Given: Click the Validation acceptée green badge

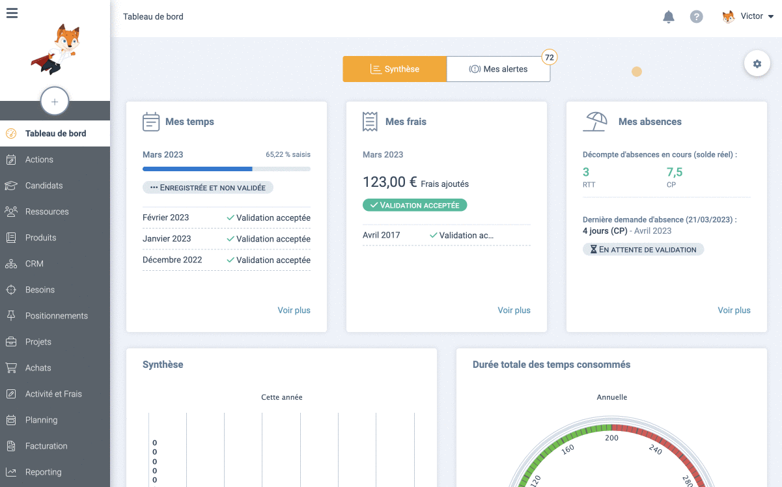Looking at the screenshot, I should pos(415,205).
